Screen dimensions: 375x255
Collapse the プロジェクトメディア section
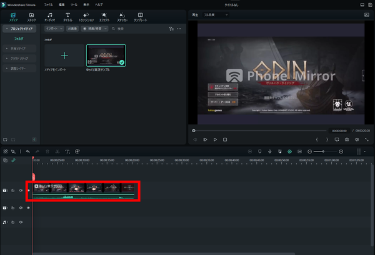(x=7, y=29)
